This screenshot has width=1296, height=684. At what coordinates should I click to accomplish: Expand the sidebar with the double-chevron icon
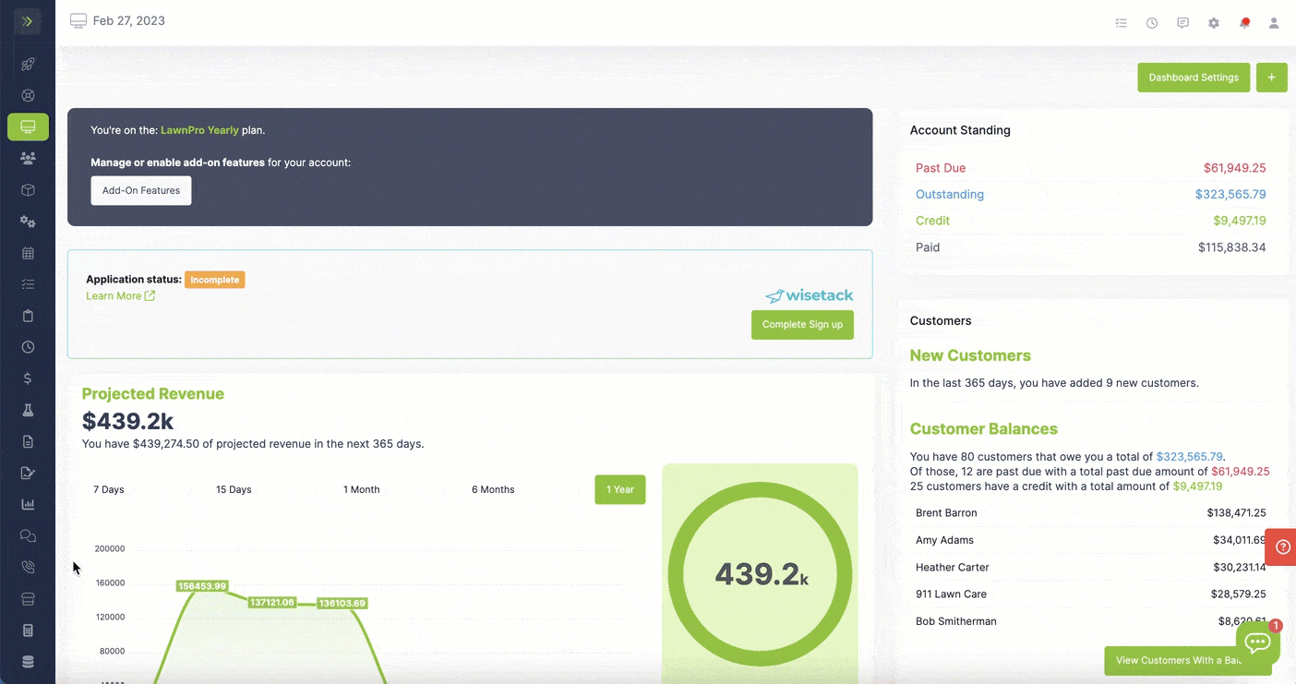[28, 21]
